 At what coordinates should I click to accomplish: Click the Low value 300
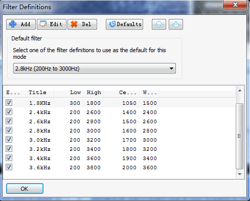click(75, 103)
